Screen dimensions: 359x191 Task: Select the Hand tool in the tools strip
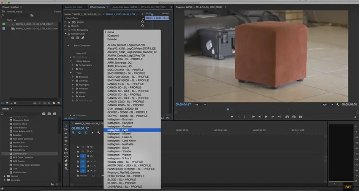tap(66, 164)
